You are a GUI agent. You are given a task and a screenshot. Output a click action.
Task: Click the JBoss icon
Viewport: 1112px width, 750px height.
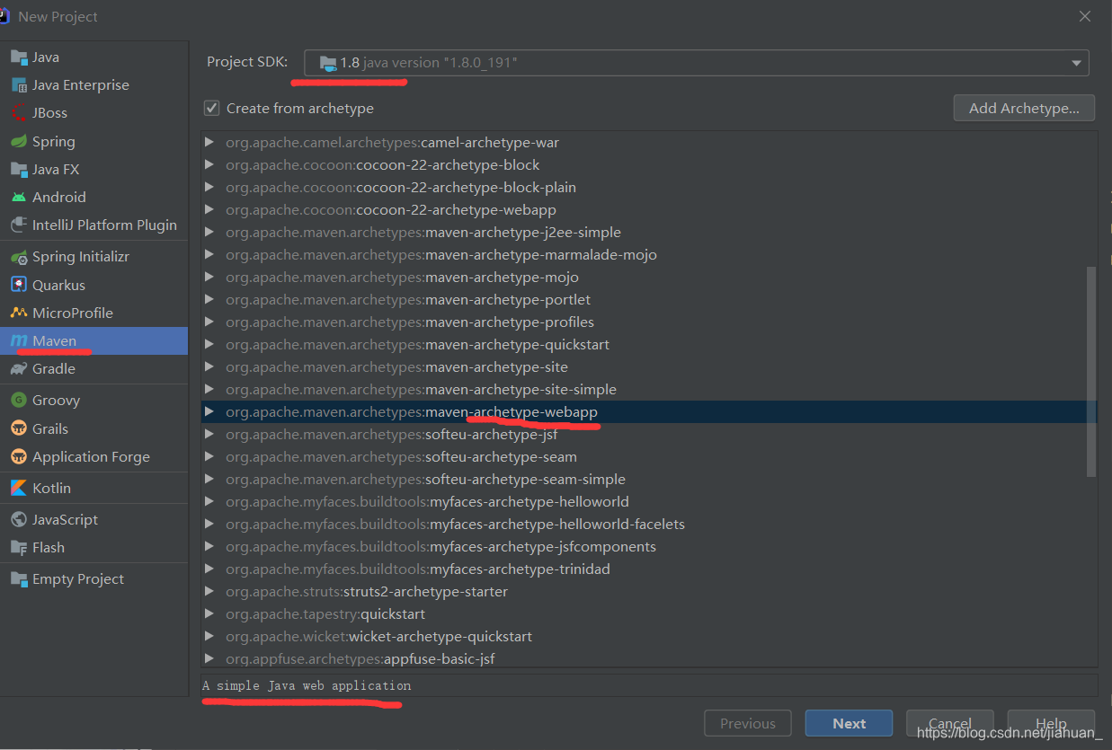pos(19,113)
